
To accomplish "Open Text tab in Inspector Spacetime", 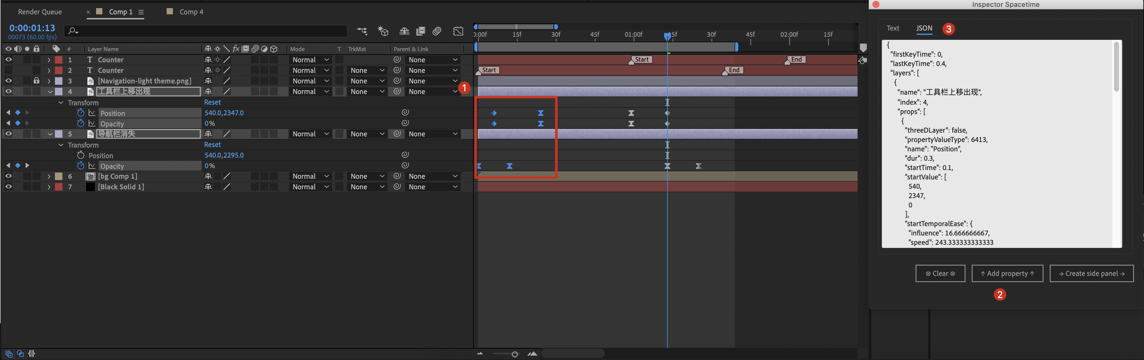I will pos(893,28).
